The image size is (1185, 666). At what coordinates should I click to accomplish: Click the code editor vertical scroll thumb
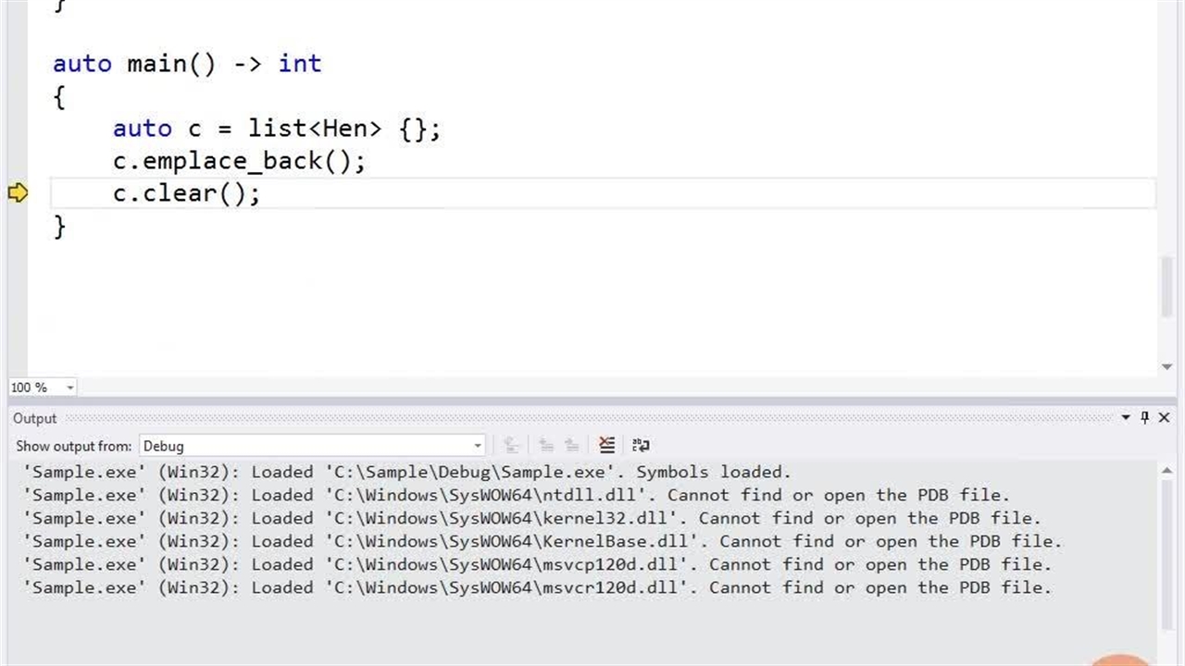point(1166,287)
